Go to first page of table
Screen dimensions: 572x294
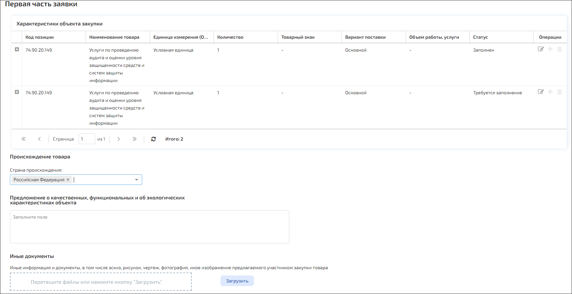click(23, 139)
